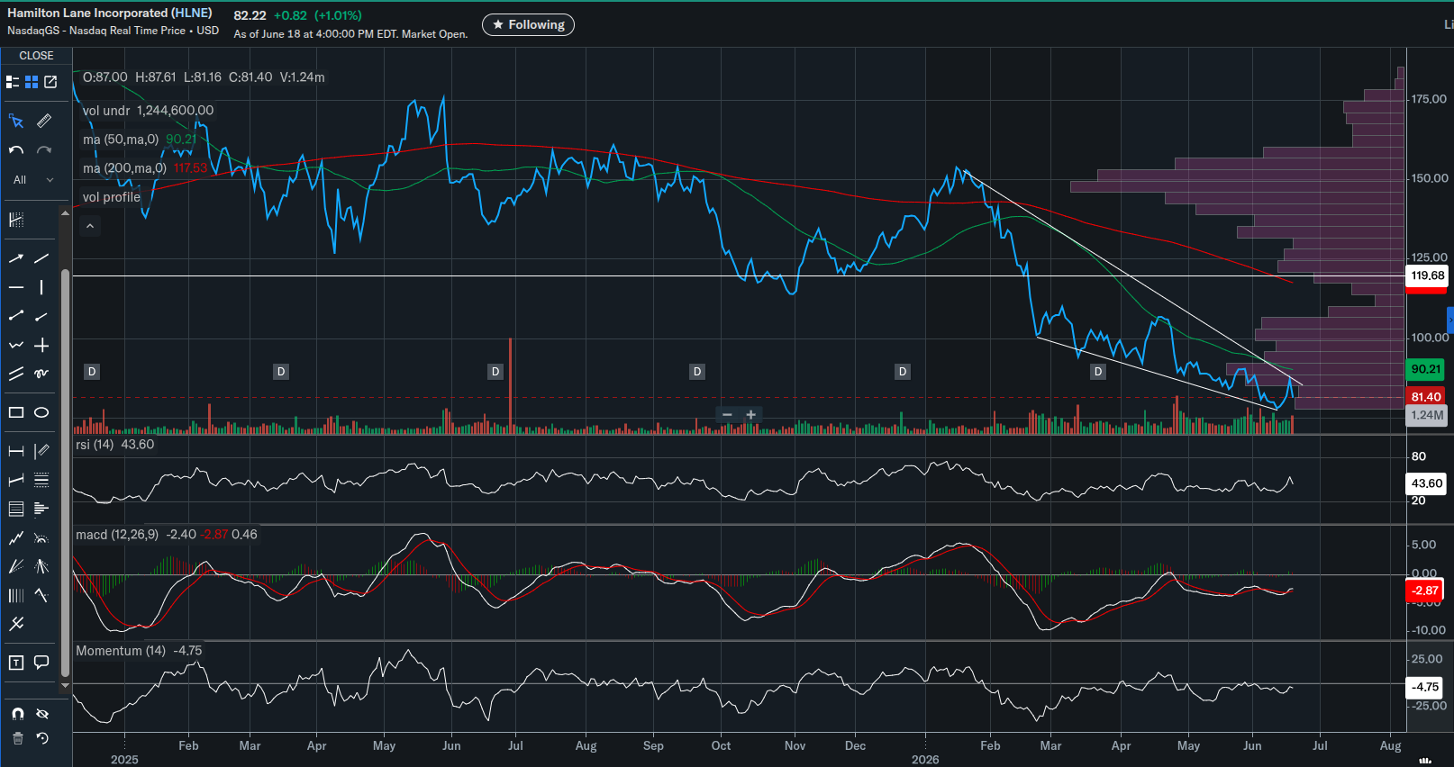Viewport: 1454px width, 767px height.
Task: Select the ellipse drawing tool
Action: coord(41,412)
